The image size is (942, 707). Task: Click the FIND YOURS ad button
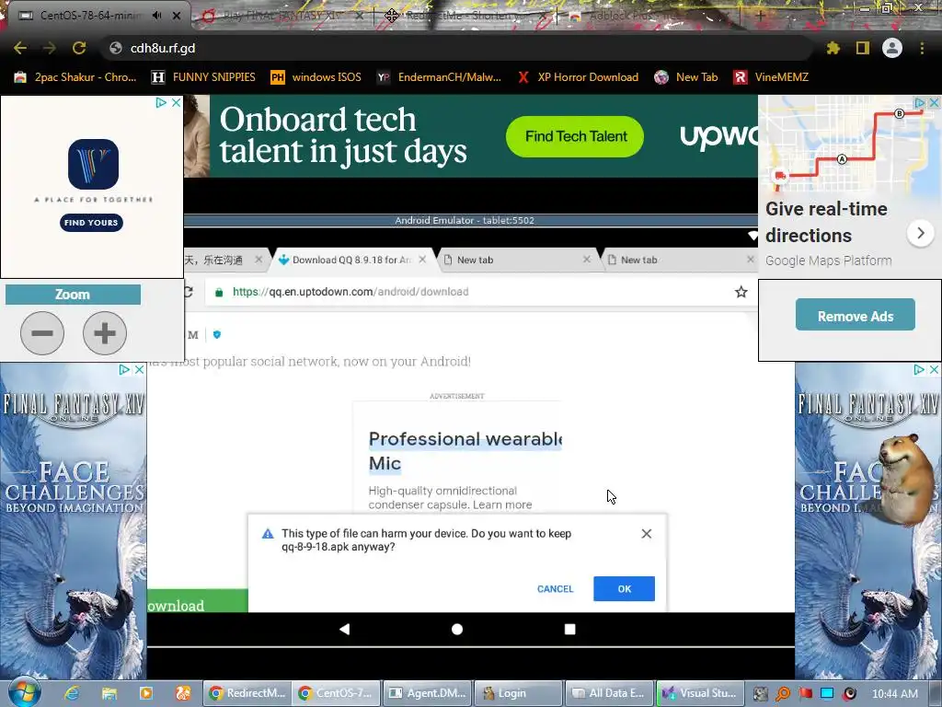coord(91,223)
